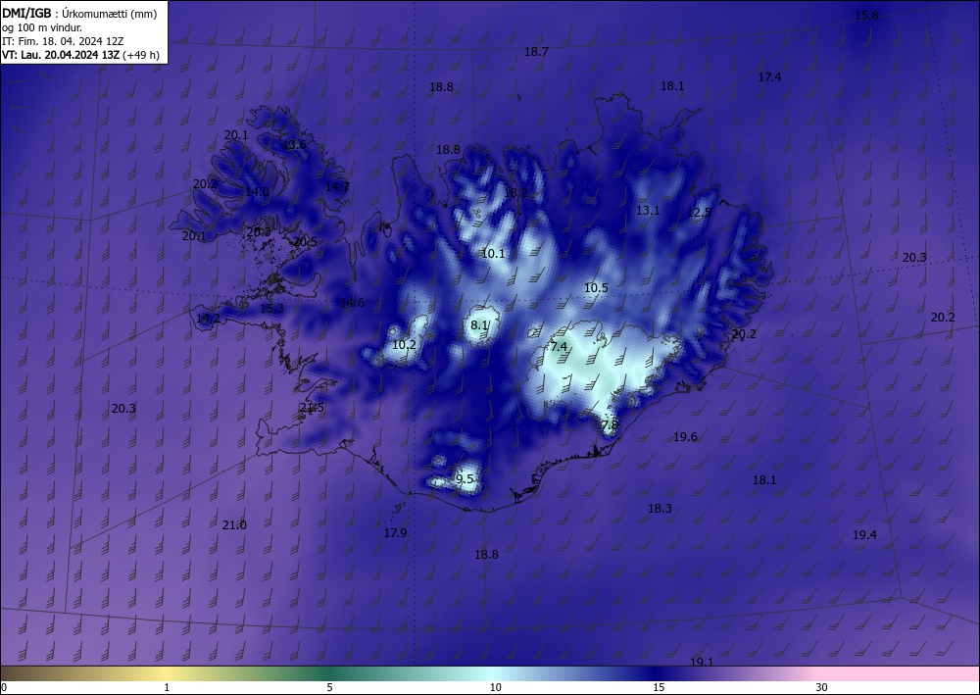Click the forecast offset '(+49 h)'

(x=141, y=55)
